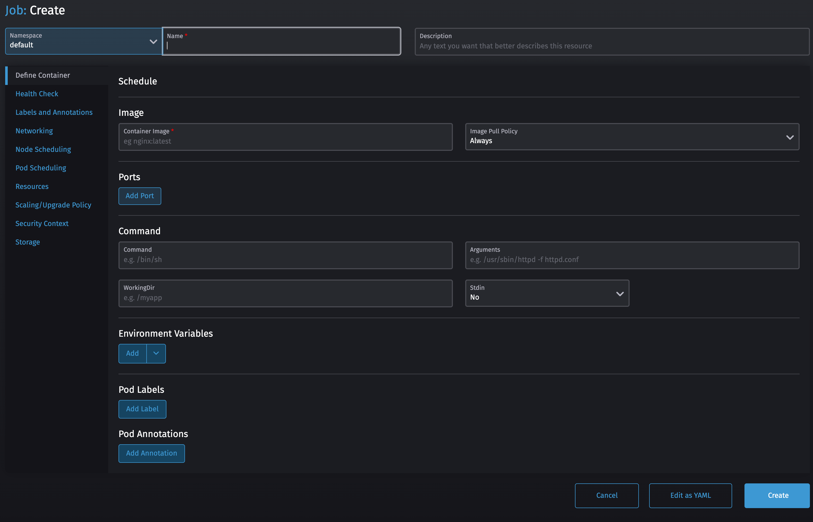Open the Labels and Annotations section

pos(54,112)
